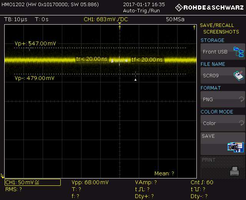Click the Vp+ 547.00 mV cursor line label

pos(35,43)
